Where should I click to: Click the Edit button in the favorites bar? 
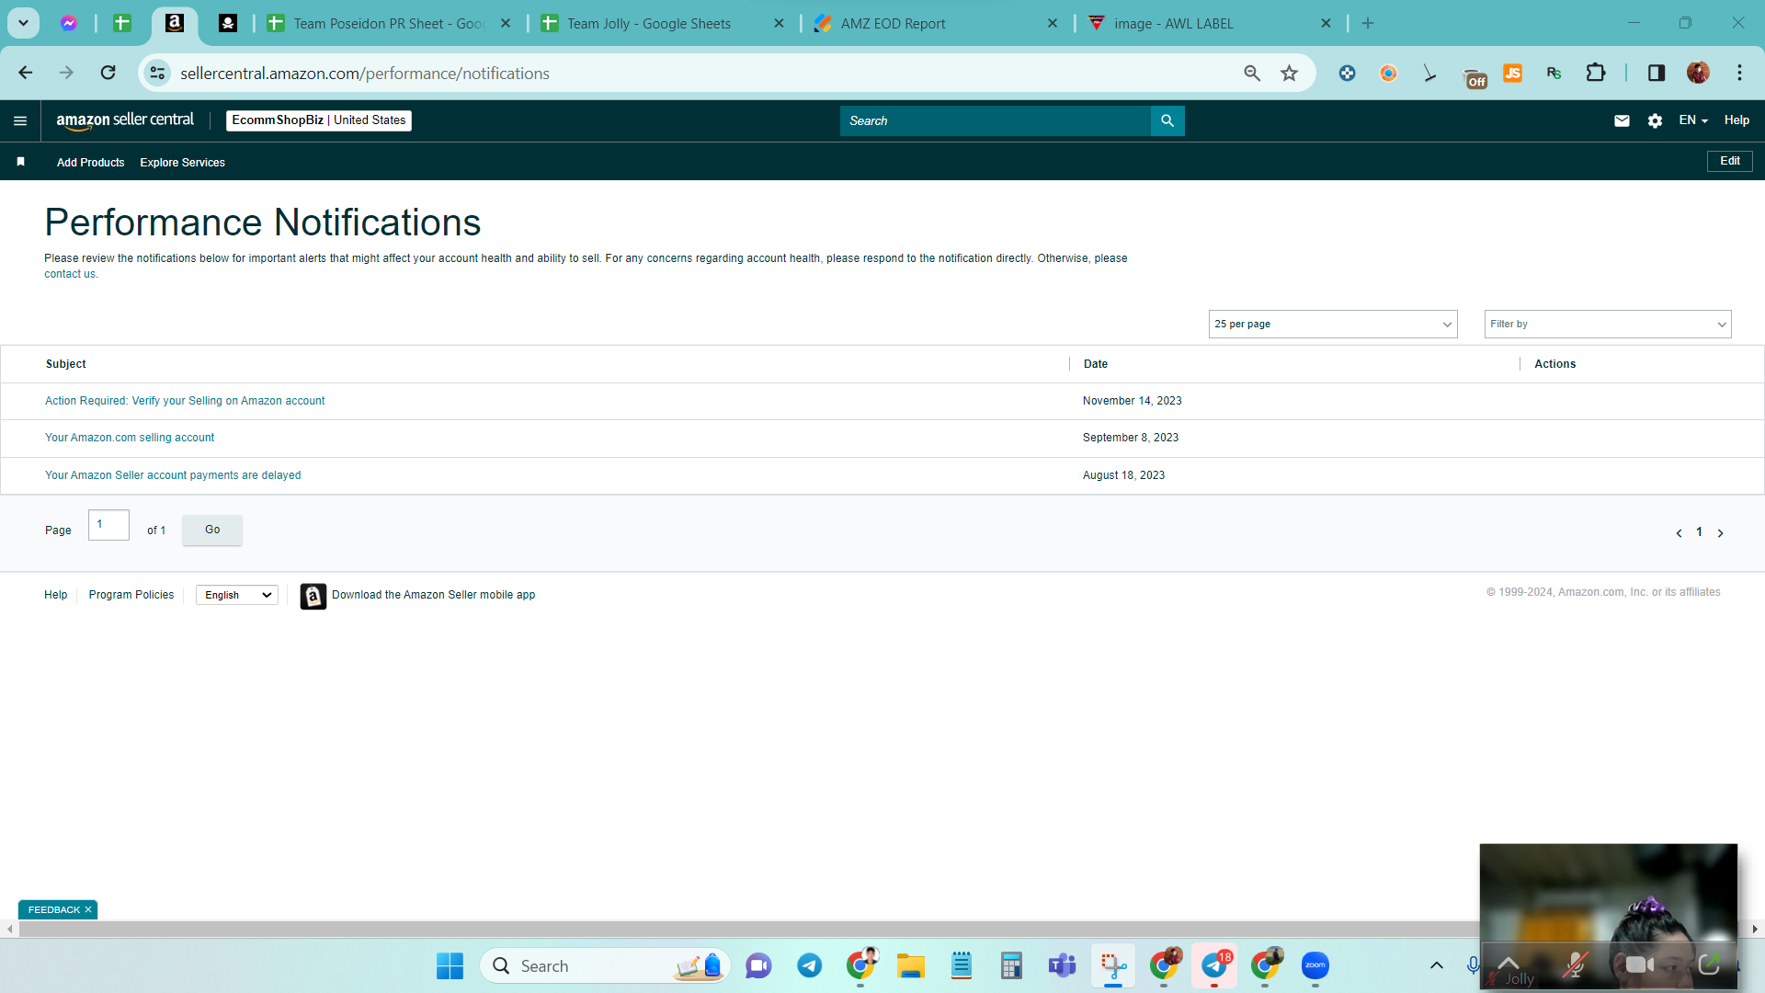1730,161
